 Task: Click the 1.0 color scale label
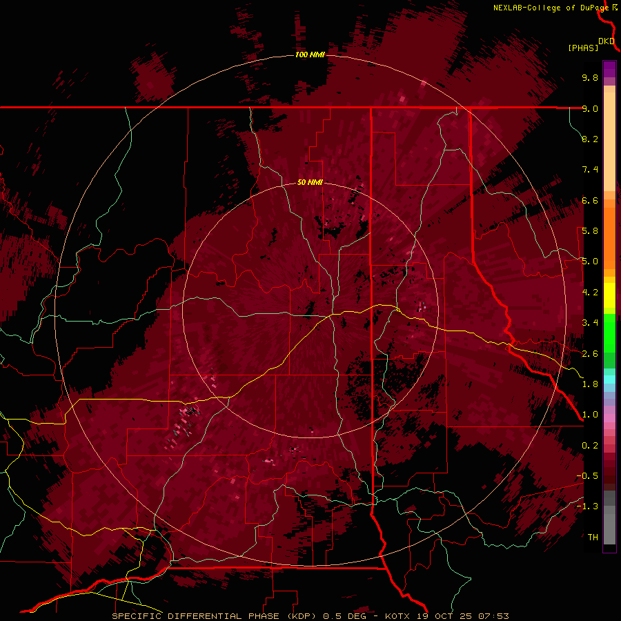tap(590, 415)
